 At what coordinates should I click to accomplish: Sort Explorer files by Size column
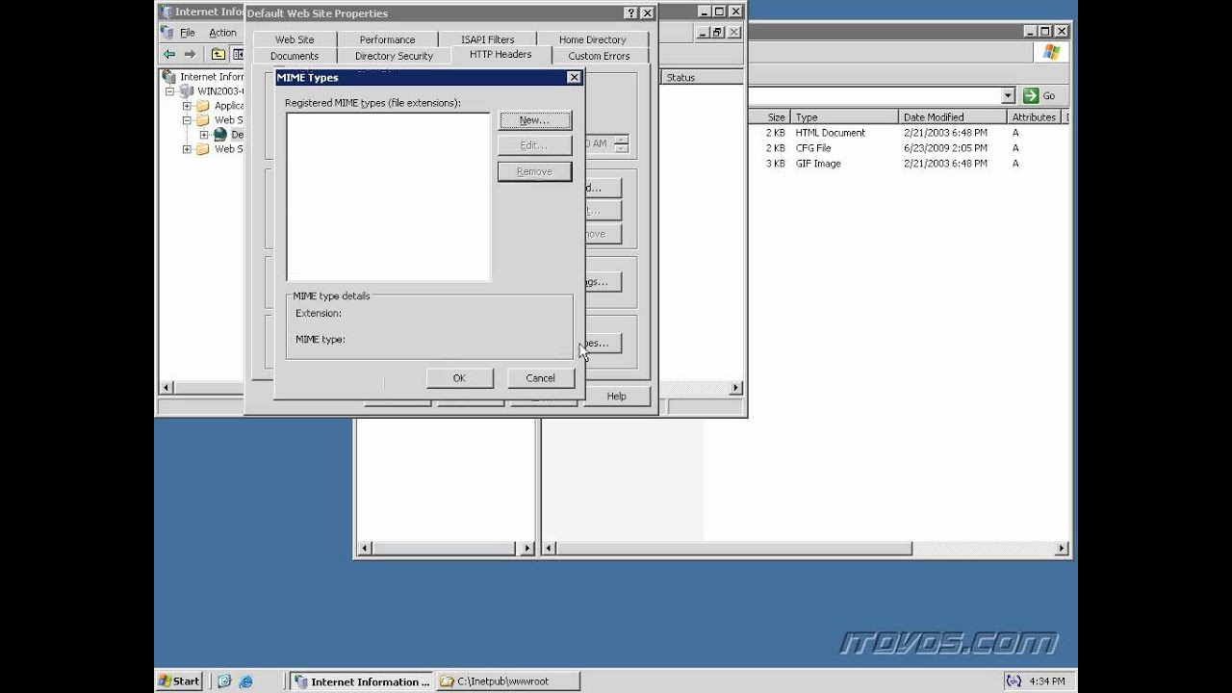pyautogui.click(x=770, y=117)
